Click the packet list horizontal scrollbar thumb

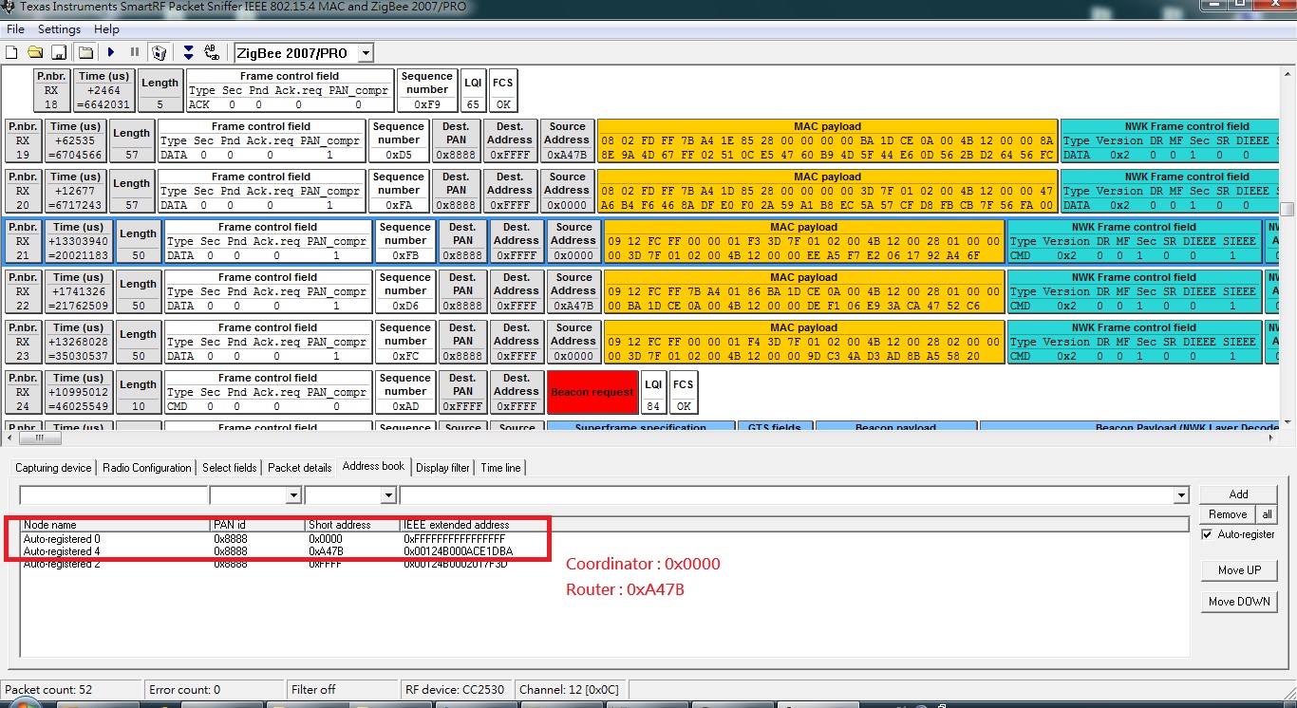tap(40, 438)
